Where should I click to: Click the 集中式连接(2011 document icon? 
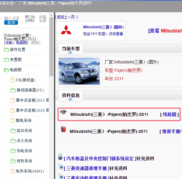click(13, 100)
